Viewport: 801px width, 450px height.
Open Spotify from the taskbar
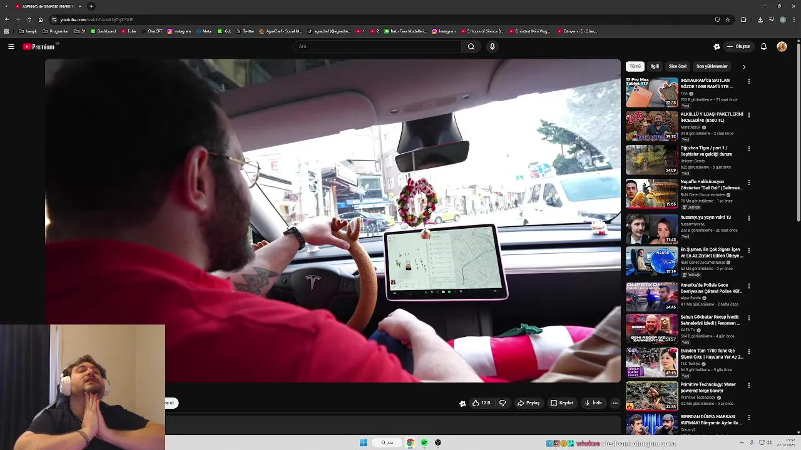pyautogui.click(x=424, y=442)
